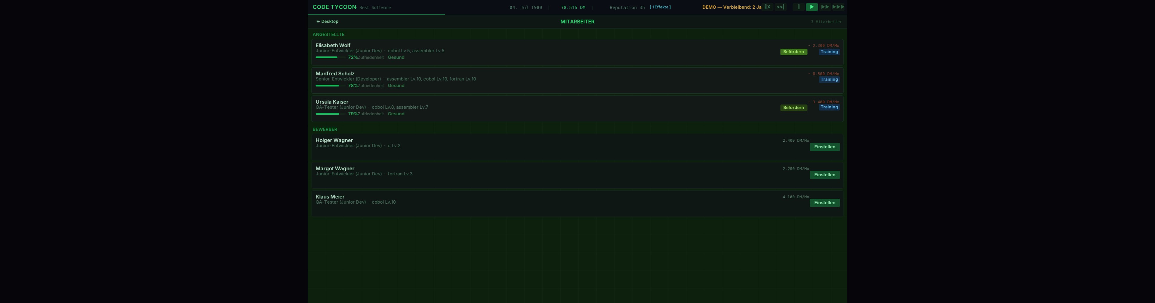
Task: Click Elisabeth Wolf's satisfaction progress bar
Action: (330, 58)
